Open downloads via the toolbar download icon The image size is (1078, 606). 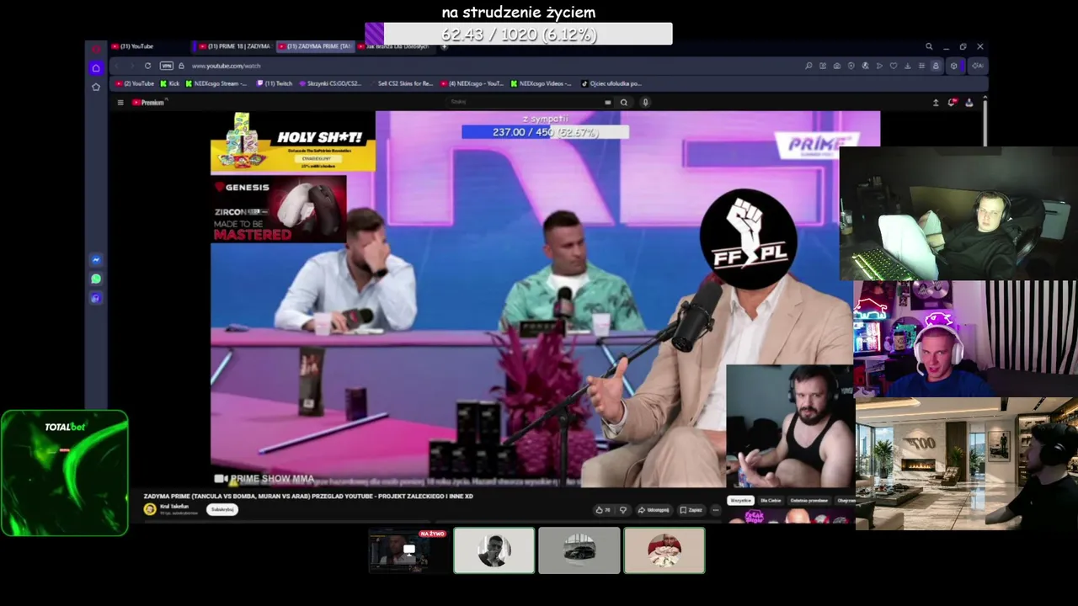click(908, 66)
